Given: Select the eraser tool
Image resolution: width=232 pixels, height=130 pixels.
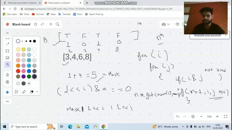Looking at the screenshot, I should coord(32,92).
